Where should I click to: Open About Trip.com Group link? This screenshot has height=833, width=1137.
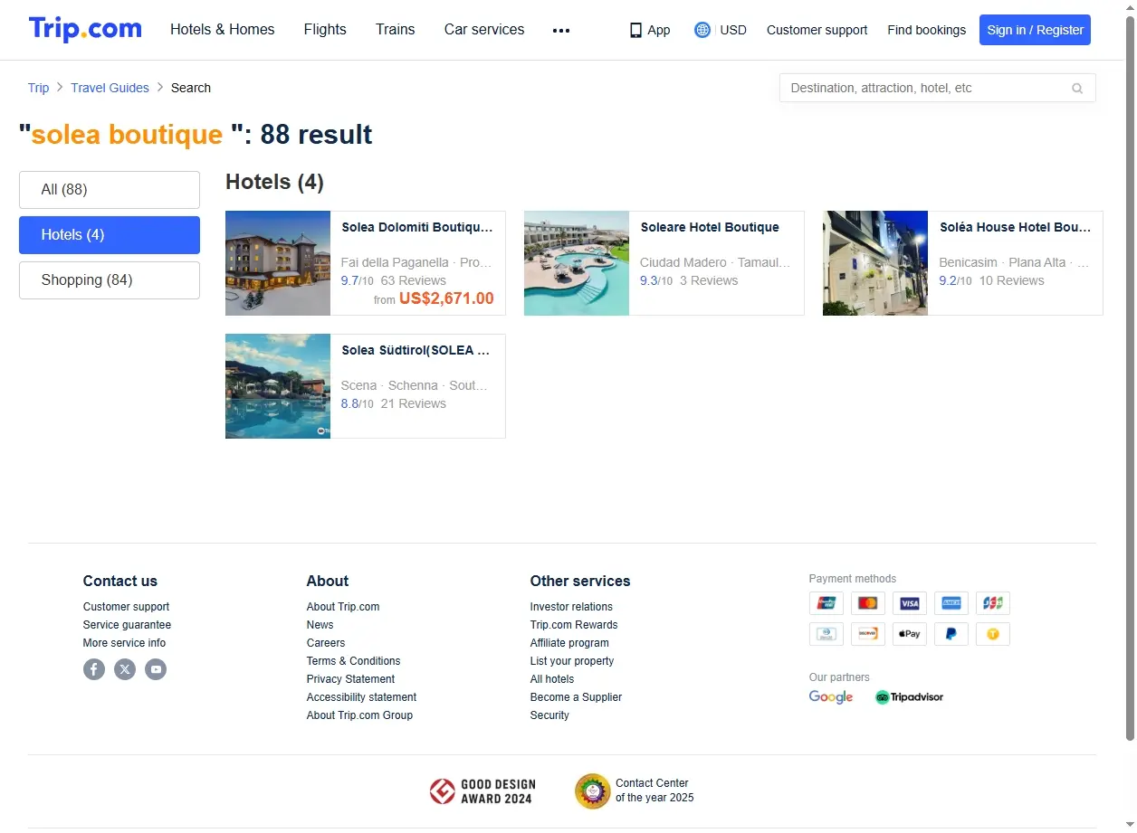(x=359, y=715)
